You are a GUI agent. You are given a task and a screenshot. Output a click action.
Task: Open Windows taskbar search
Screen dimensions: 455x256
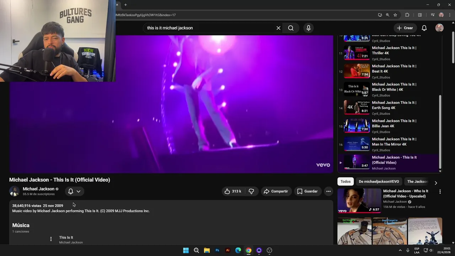[x=196, y=250]
